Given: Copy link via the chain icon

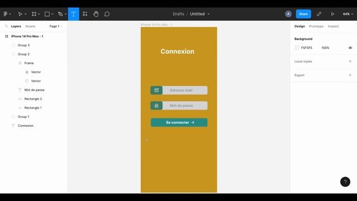Looking at the screenshot, I should tap(319, 14).
